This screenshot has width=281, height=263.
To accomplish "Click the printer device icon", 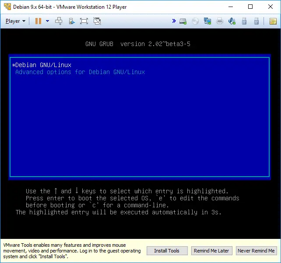I will (220, 21).
